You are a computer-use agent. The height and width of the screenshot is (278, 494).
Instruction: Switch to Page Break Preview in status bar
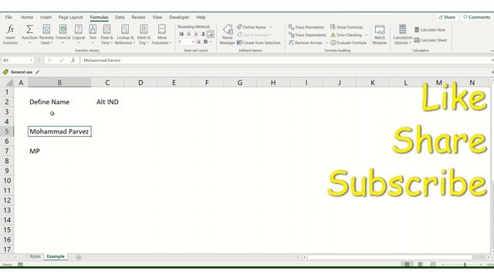pos(433,264)
